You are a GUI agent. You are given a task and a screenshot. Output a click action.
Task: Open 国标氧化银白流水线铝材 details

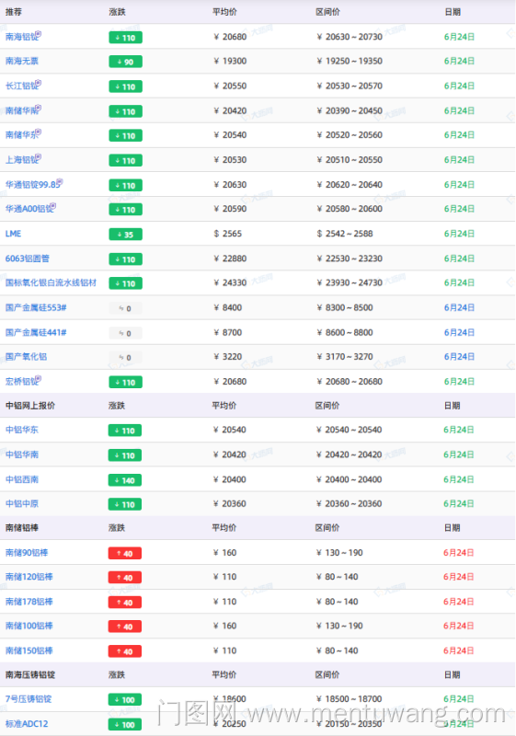click(x=51, y=283)
